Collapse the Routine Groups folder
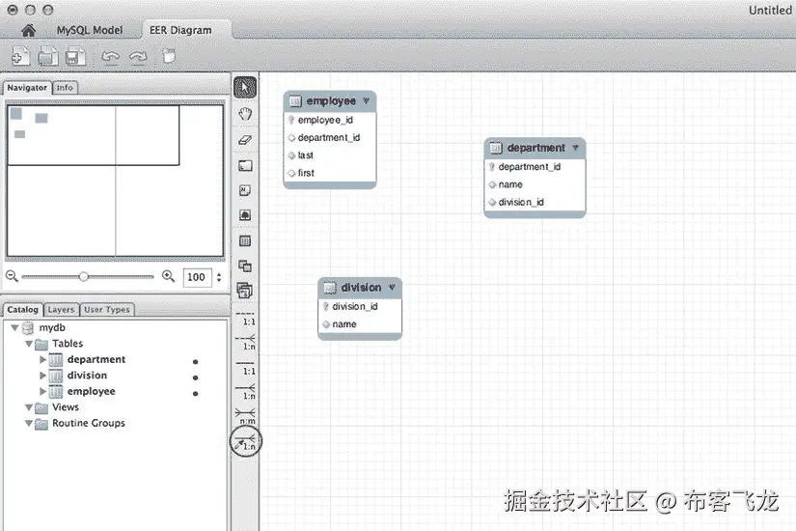 [x=29, y=423]
